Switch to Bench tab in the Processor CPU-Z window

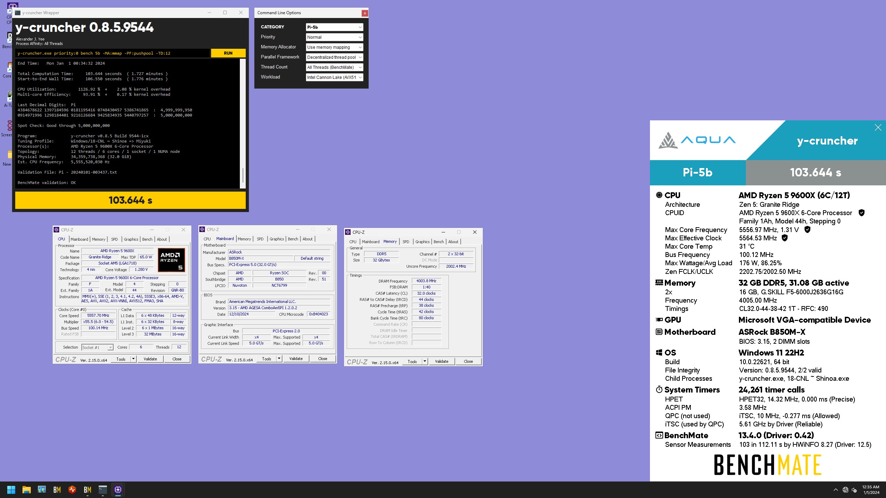[x=147, y=239]
